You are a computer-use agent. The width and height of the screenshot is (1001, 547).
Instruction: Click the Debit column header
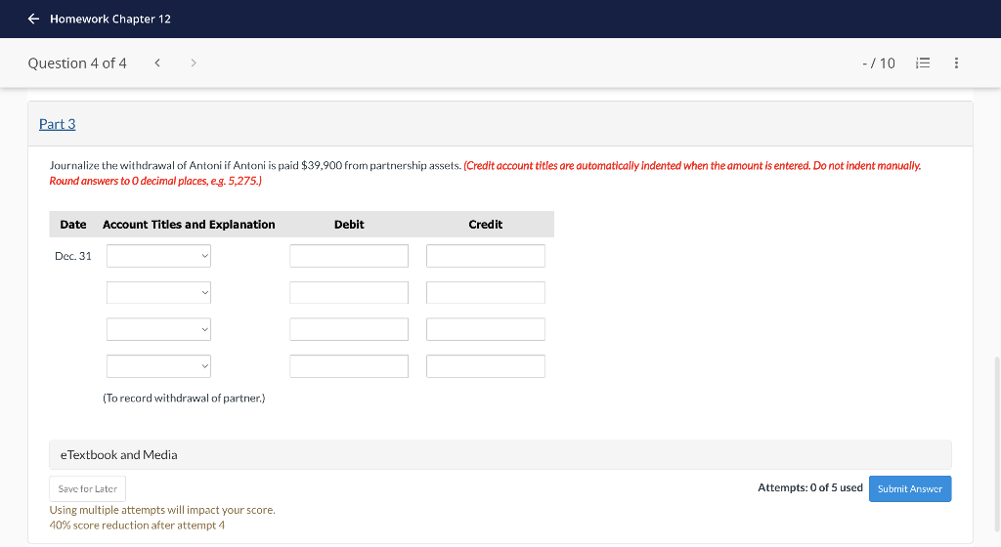(349, 225)
